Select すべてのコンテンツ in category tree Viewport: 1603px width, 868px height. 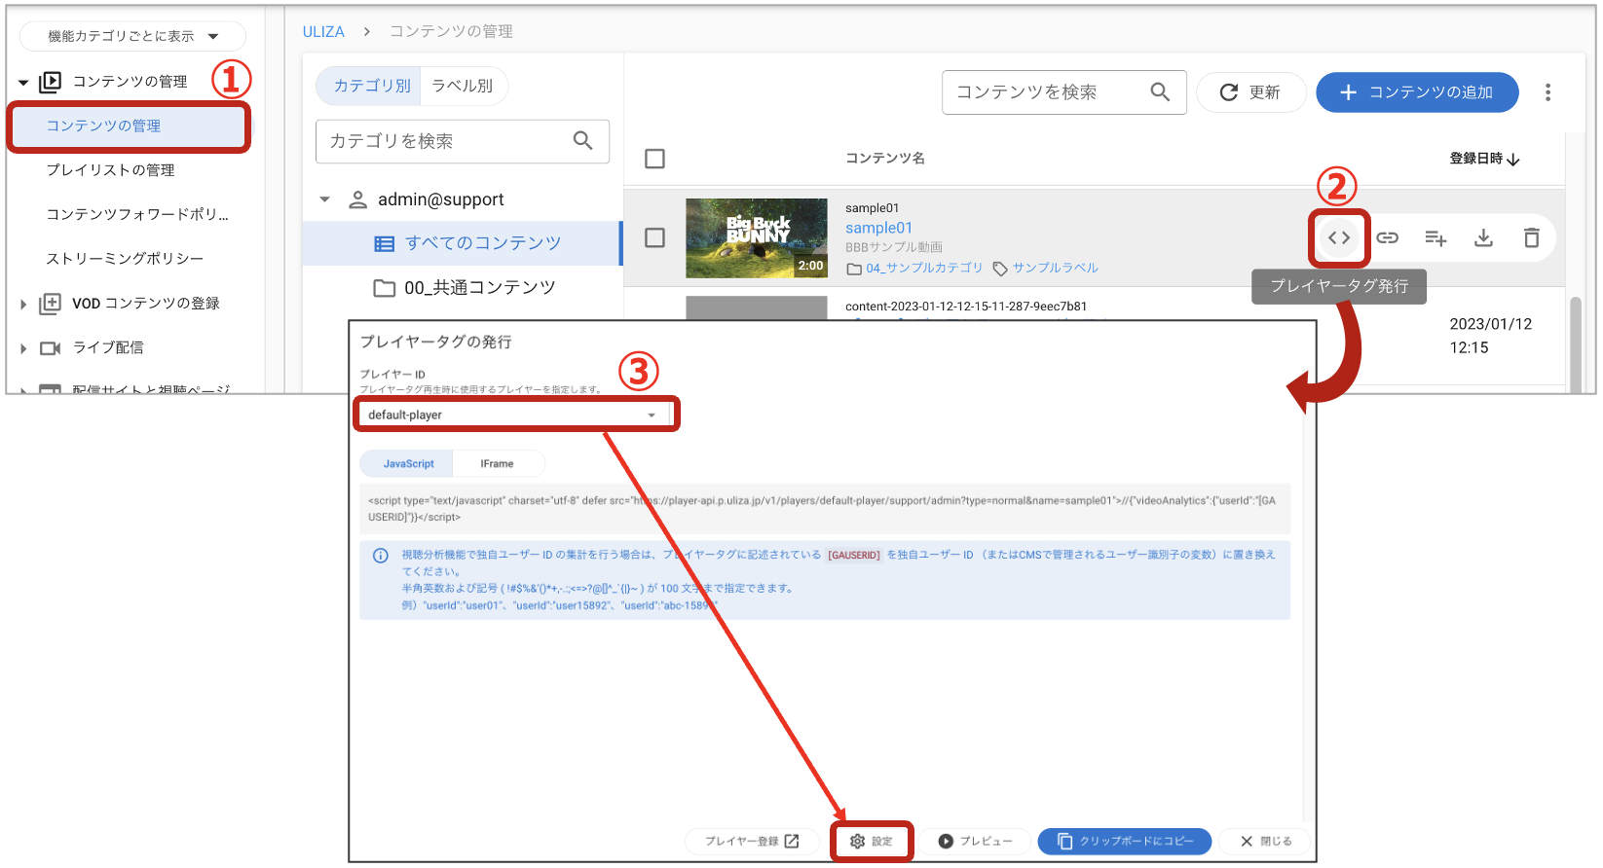coord(462,243)
